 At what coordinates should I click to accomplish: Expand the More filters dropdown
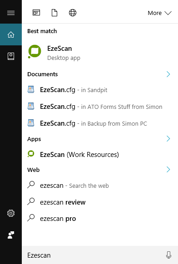[159, 13]
